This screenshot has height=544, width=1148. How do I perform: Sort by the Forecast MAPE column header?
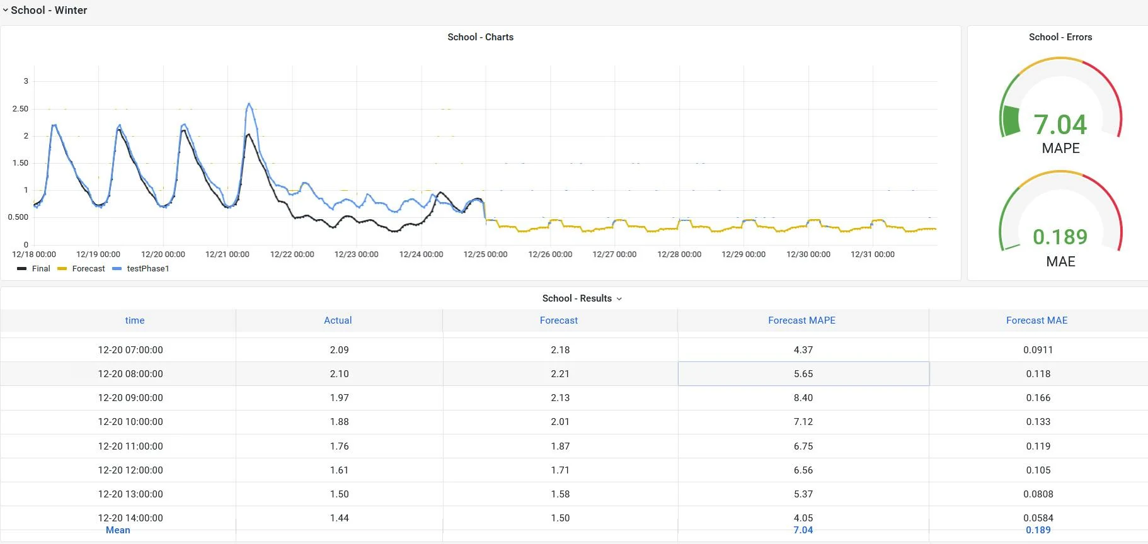coord(801,320)
